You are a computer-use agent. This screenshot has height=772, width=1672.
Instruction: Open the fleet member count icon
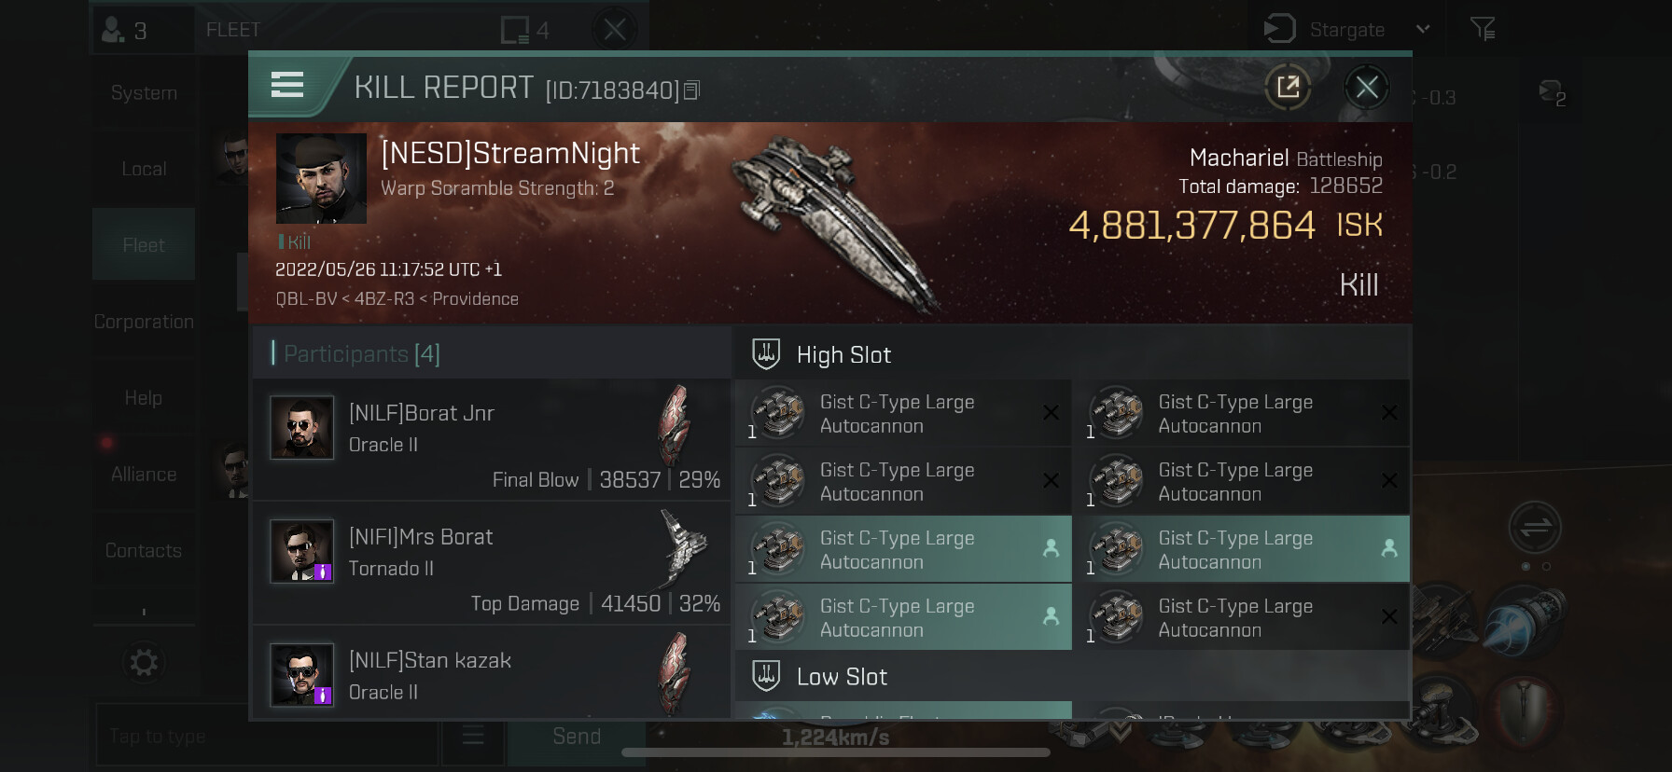(x=126, y=30)
